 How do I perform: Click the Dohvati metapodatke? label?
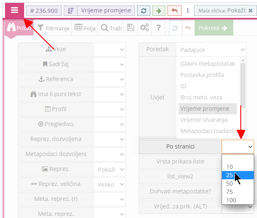(180, 191)
